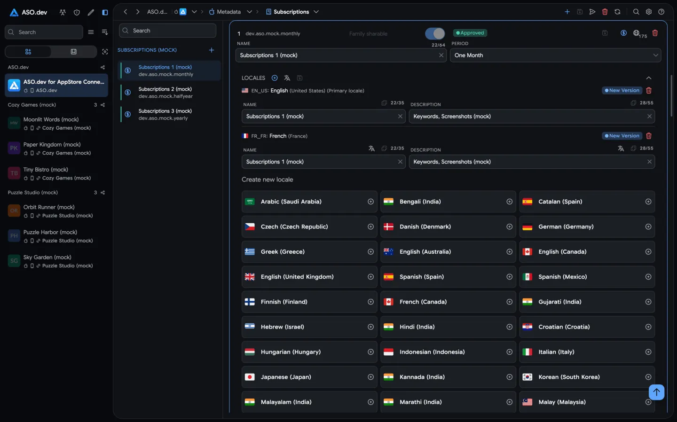The height and width of the screenshot is (422, 677).
Task: Clear the subscription Name field
Action: (x=441, y=55)
